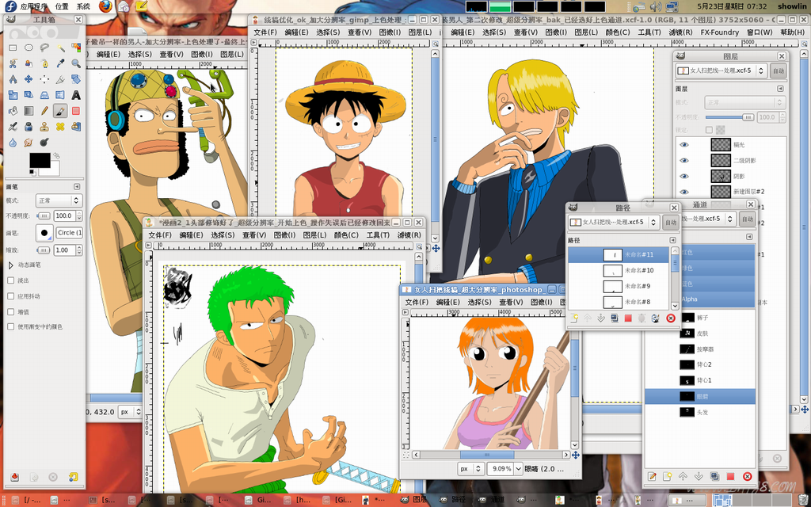Viewport: 811px width, 507px height.
Task: Activate the Scissors Select tool
Action: coord(13,63)
